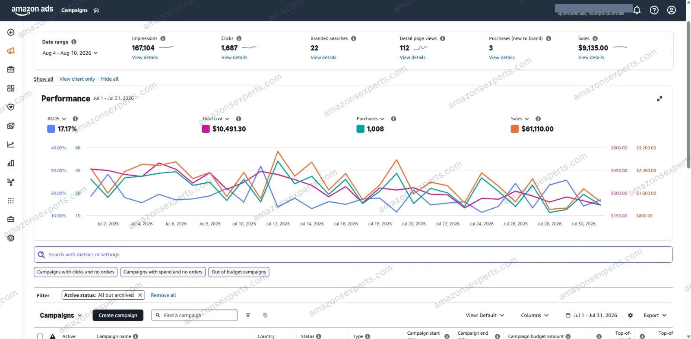Open the View: Default dropdown
The width and height of the screenshot is (691, 339).
[x=485, y=315]
